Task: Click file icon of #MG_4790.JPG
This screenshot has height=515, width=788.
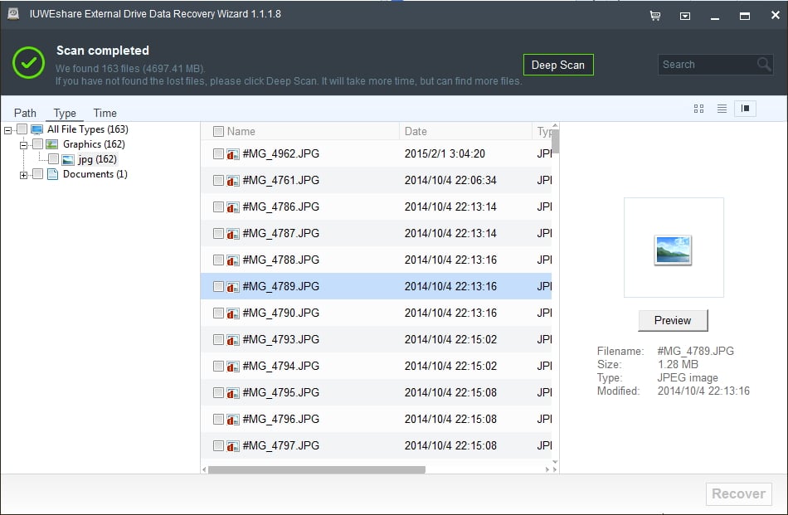Action: (233, 313)
